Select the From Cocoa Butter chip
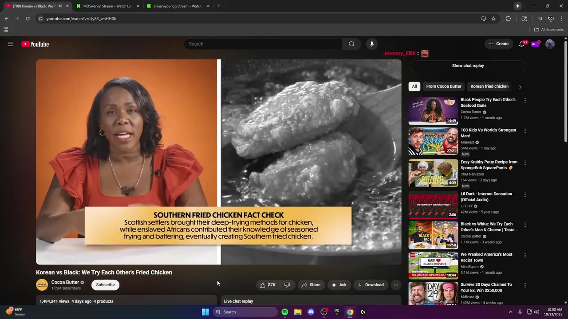Image resolution: width=568 pixels, height=319 pixels. pos(444,86)
